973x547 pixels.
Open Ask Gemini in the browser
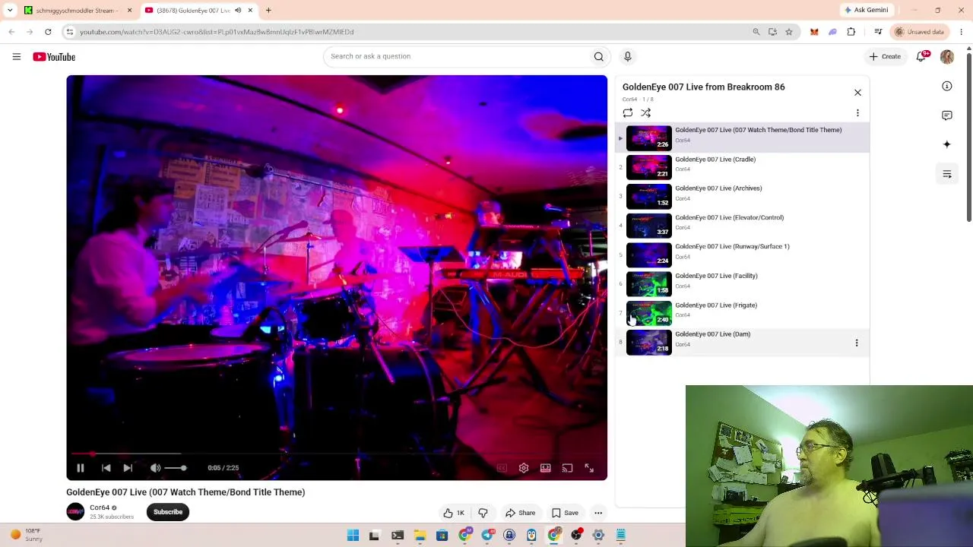point(866,10)
